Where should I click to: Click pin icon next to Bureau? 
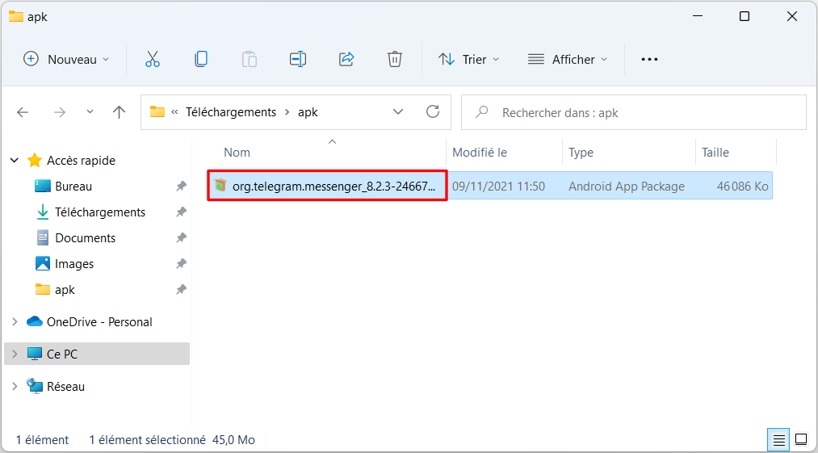(x=181, y=186)
